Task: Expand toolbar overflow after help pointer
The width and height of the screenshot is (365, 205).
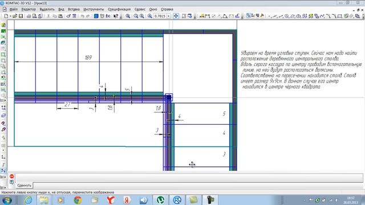Action: 121,17
